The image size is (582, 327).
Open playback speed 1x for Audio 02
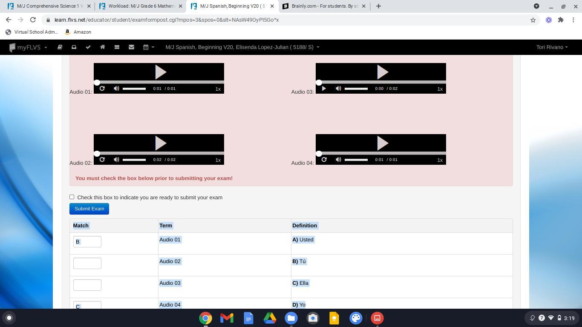click(218, 160)
